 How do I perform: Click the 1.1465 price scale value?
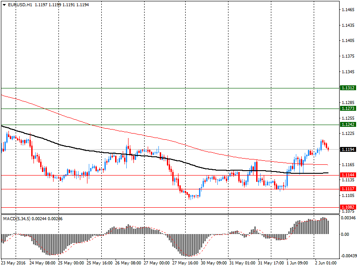coord(348,10)
